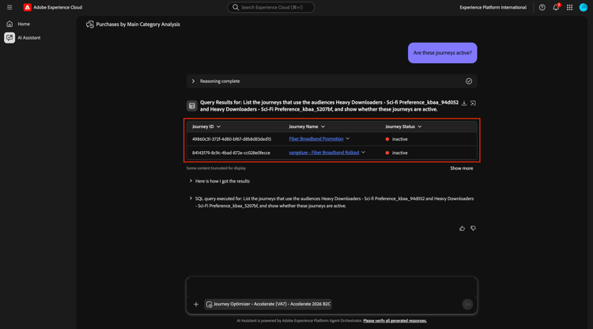
Task: Open chevron next to Fiber Broadband Promotion
Action: pyautogui.click(x=348, y=138)
